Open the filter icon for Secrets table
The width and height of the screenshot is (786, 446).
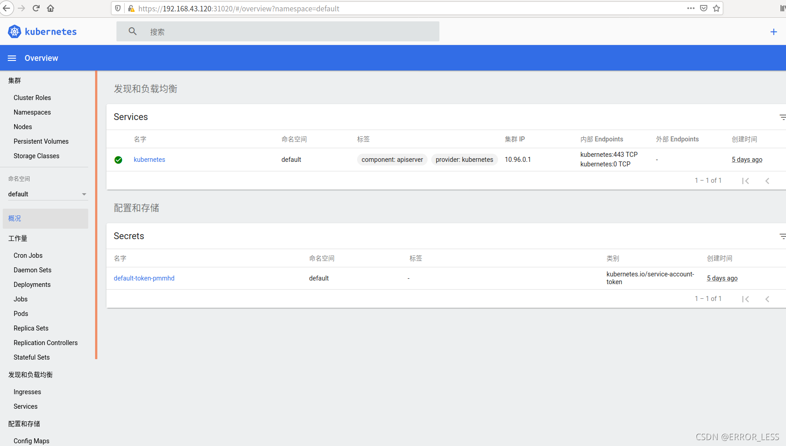coord(782,236)
